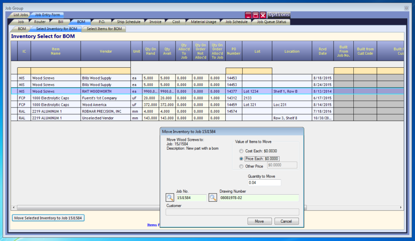Choose the Other Price radio option
The height and width of the screenshot is (241, 415).
point(241,166)
